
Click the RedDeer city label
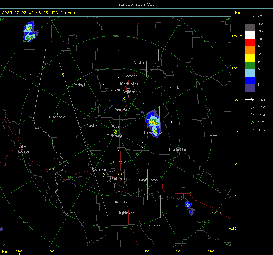(129, 92)
